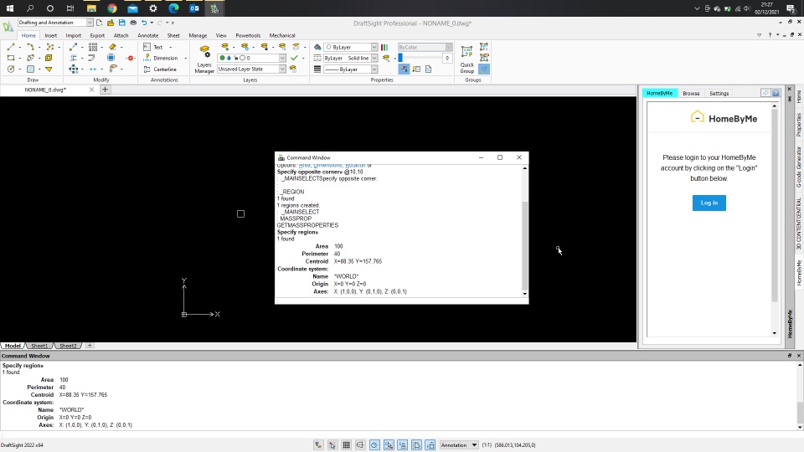Add a new sheet with plus button
The image size is (804, 452).
tap(90, 346)
